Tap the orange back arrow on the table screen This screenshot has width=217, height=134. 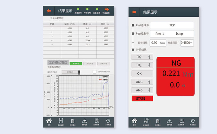tap(49, 11)
